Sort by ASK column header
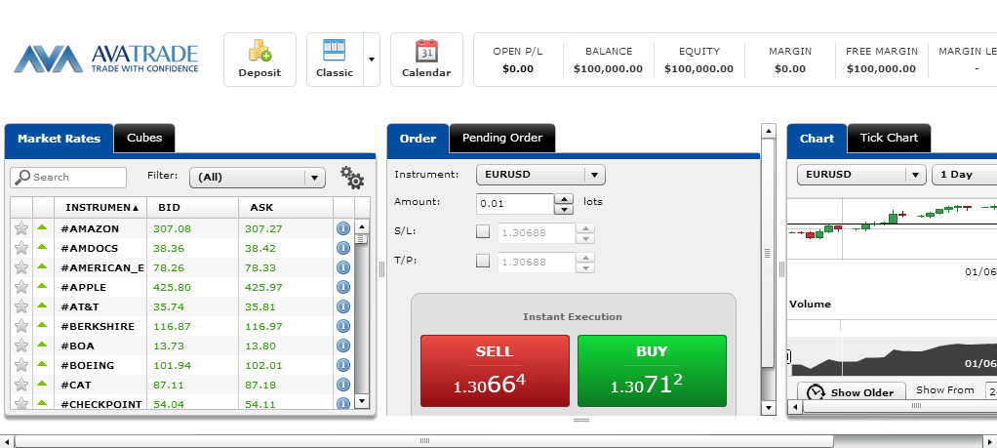997x448 pixels. coord(286,208)
